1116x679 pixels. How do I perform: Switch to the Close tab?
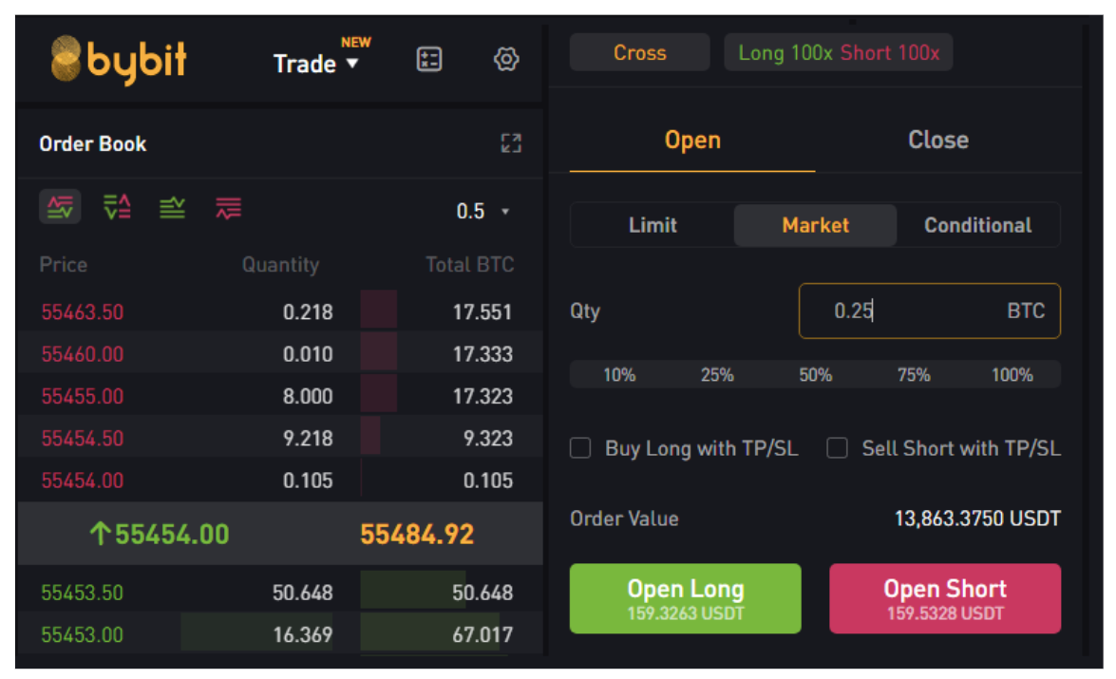937,141
